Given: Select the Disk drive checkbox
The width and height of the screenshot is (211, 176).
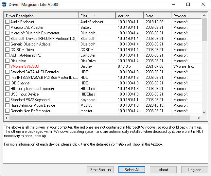Looking at the screenshot, I should click(7, 61).
